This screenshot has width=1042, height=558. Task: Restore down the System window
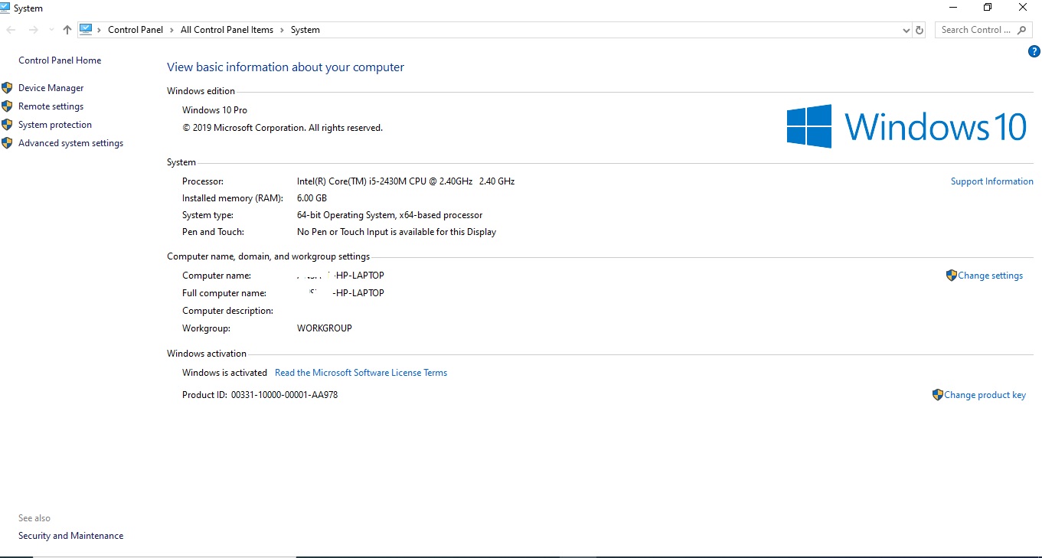(x=988, y=8)
